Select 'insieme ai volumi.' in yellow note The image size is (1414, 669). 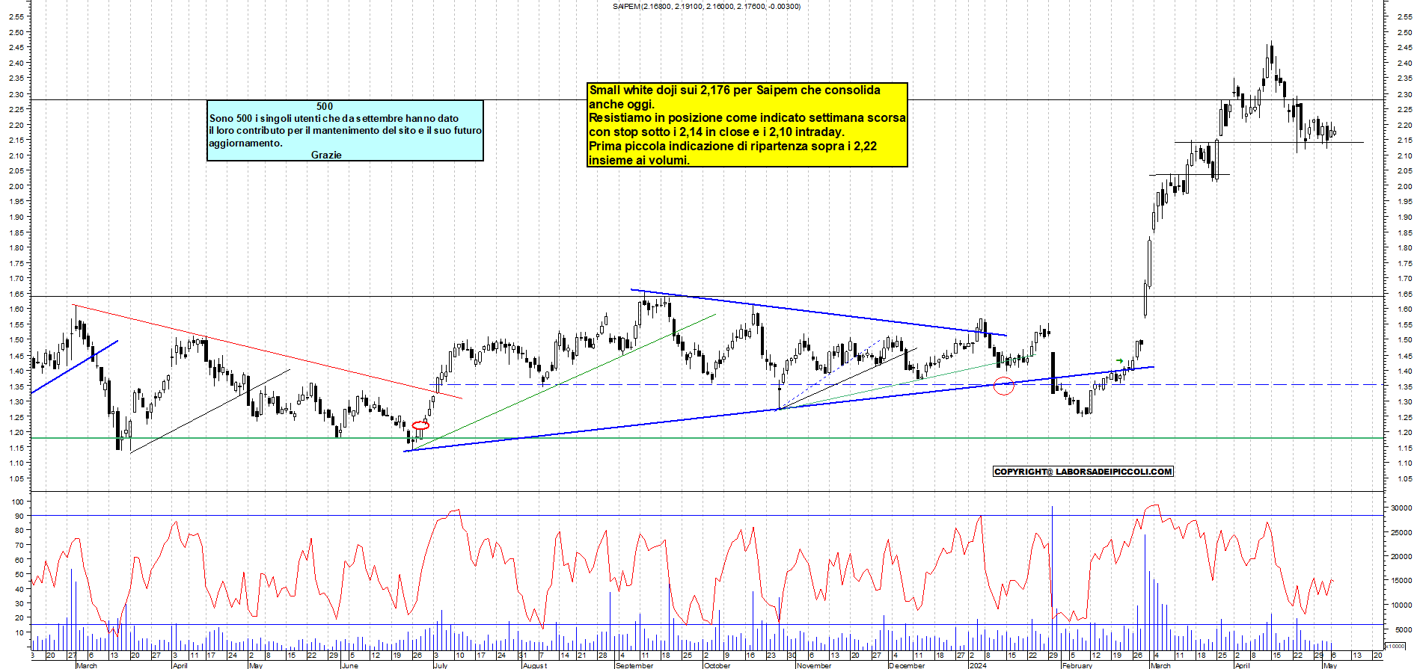point(639,159)
